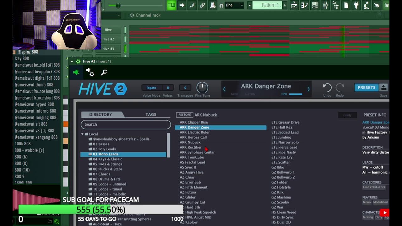Click the directory tree scrollbar
Viewport: 402px width, 226px height.
point(169,145)
